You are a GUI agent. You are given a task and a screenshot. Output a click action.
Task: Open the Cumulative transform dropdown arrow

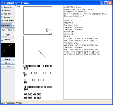(x=13, y=25)
